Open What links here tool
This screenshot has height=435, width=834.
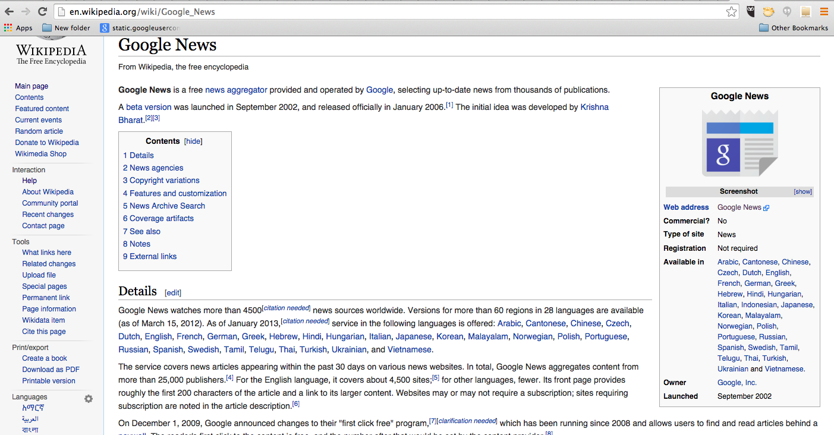47,253
